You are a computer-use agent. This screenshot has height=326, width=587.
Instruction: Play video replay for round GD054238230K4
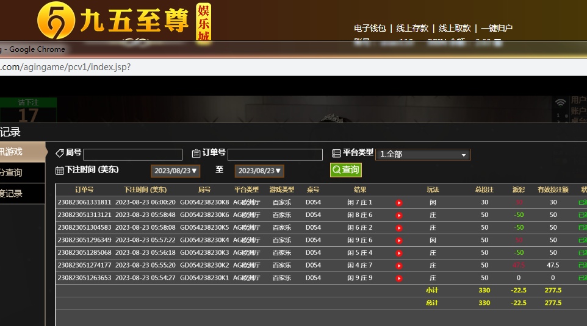pyautogui.click(x=399, y=240)
